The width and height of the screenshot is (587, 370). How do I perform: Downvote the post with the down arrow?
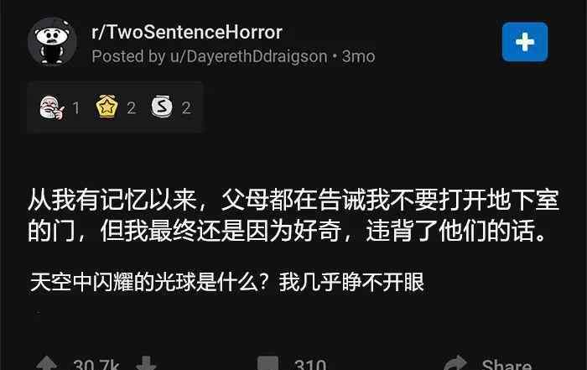click(x=146, y=363)
